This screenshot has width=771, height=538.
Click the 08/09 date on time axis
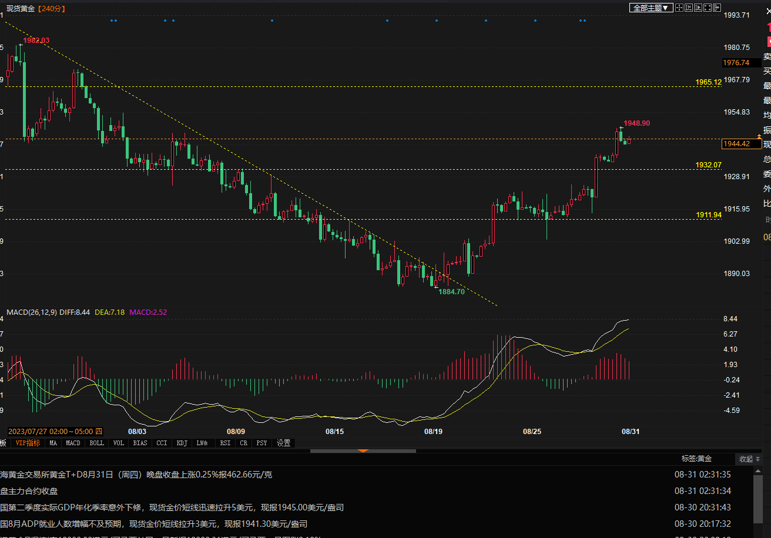pyautogui.click(x=236, y=431)
